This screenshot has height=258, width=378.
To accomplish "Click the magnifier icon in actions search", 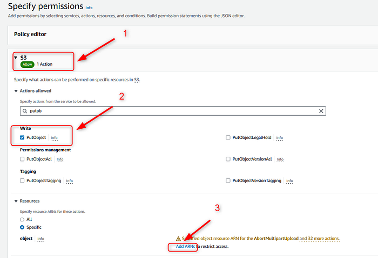I will (x=25, y=111).
